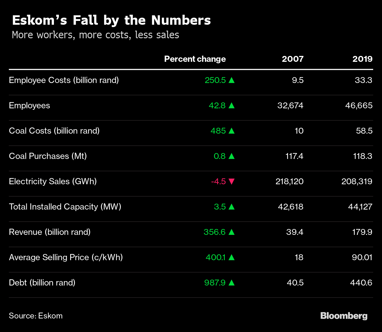The height and width of the screenshot is (332, 382).
Task: Click the up arrow next to 987.9
Action: click(232, 283)
